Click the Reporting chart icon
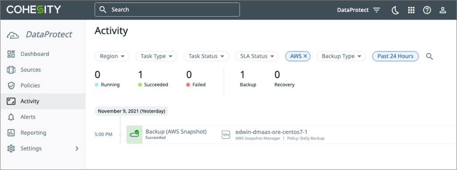 pos(11,133)
